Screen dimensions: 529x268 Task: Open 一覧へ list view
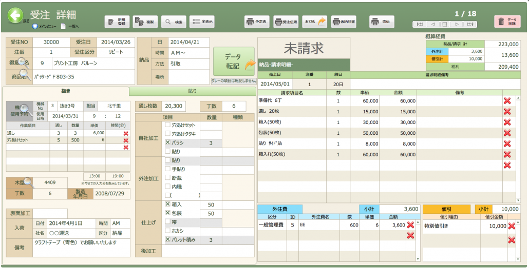[x=70, y=26]
